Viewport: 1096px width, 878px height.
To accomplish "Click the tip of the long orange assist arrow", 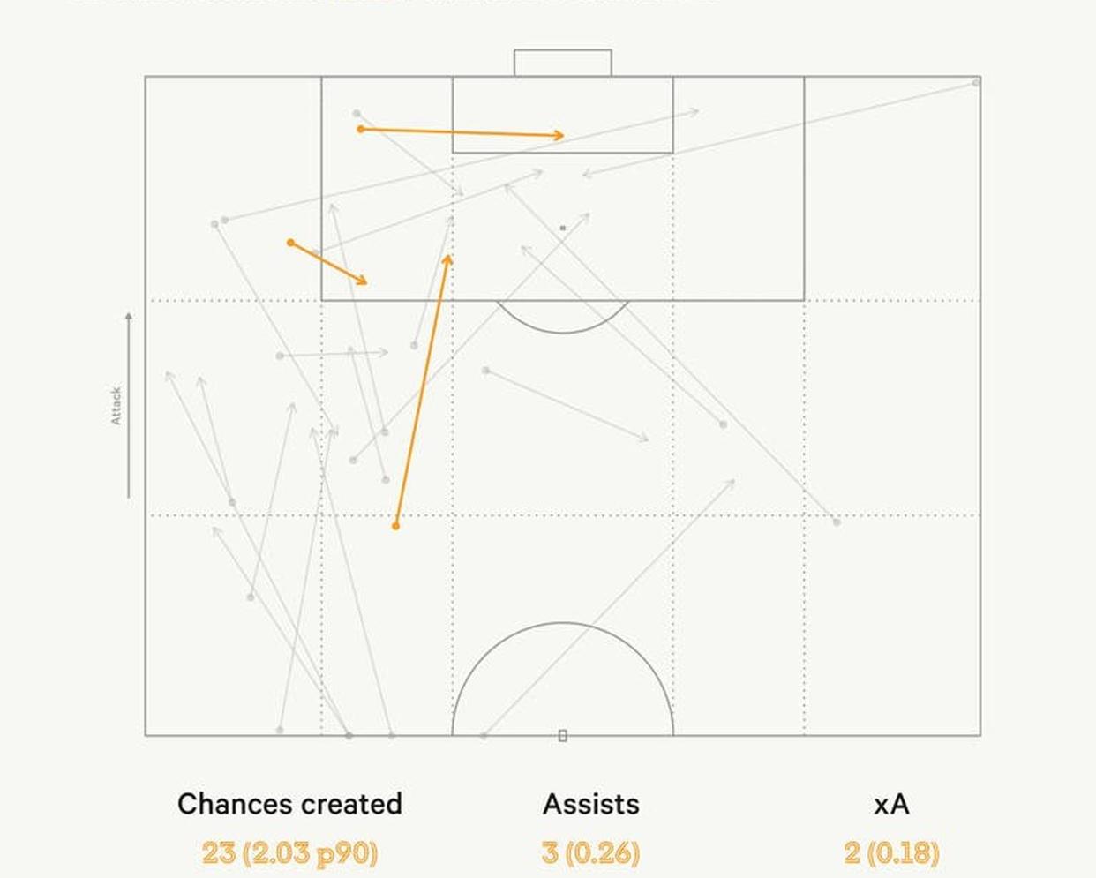I will tap(448, 259).
